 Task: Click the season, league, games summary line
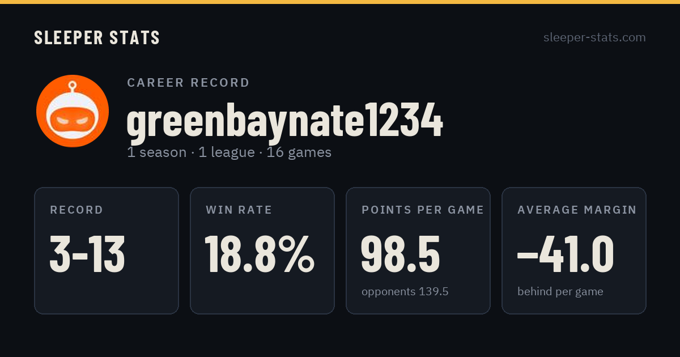pyautogui.click(x=229, y=152)
